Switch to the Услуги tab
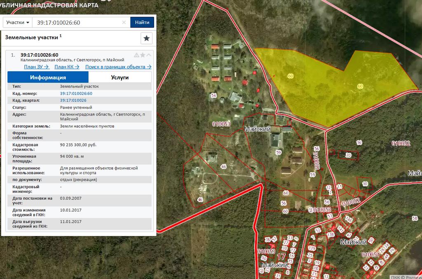The height and width of the screenshot is (279, 422). point(120,77)
